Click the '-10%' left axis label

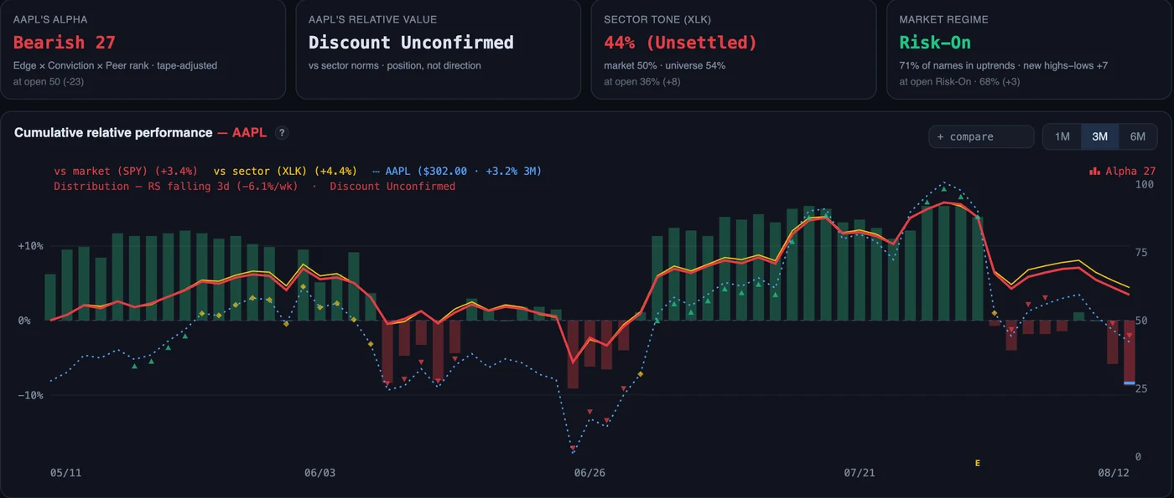pos(30,395)
